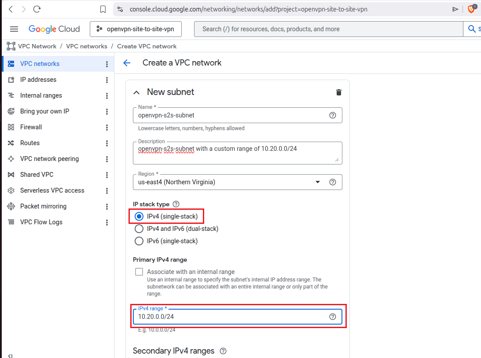Open help icon in the Name field
Viewport: 481px width, 358px height.
pyautogui.click(x=333, y=115)
